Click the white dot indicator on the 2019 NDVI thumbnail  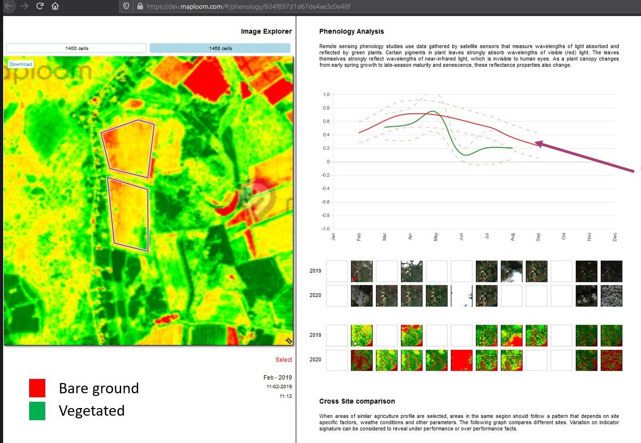(x=356, y=344)
